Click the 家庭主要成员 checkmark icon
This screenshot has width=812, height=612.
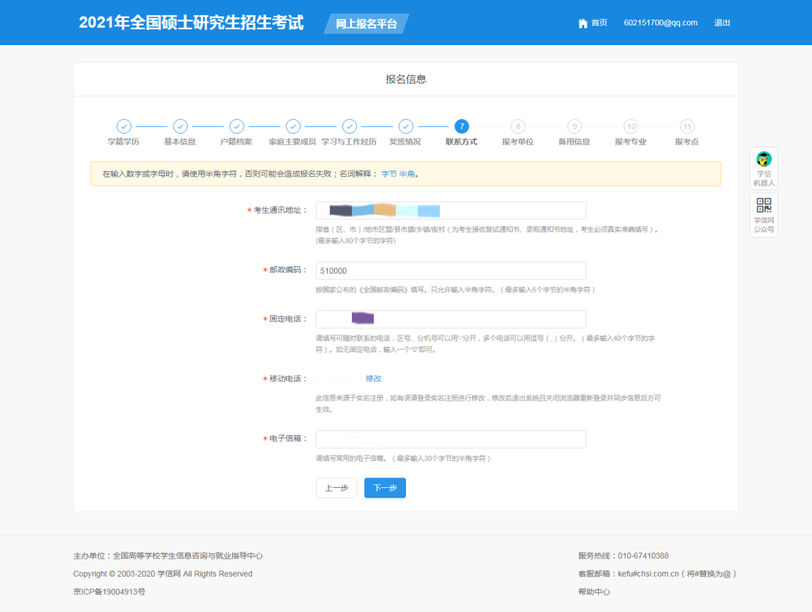pyautogui.click(x=292, y=126)
